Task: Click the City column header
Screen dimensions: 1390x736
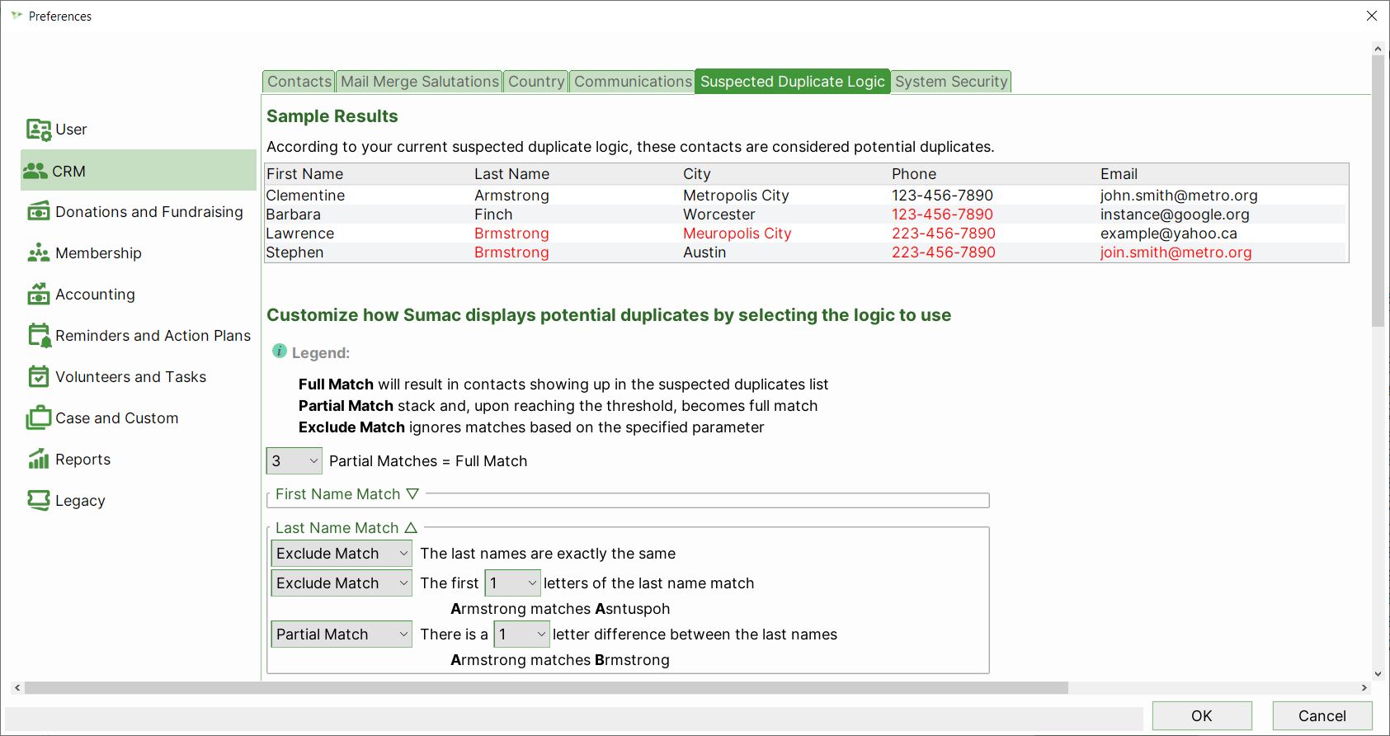Action: [786, 174]
